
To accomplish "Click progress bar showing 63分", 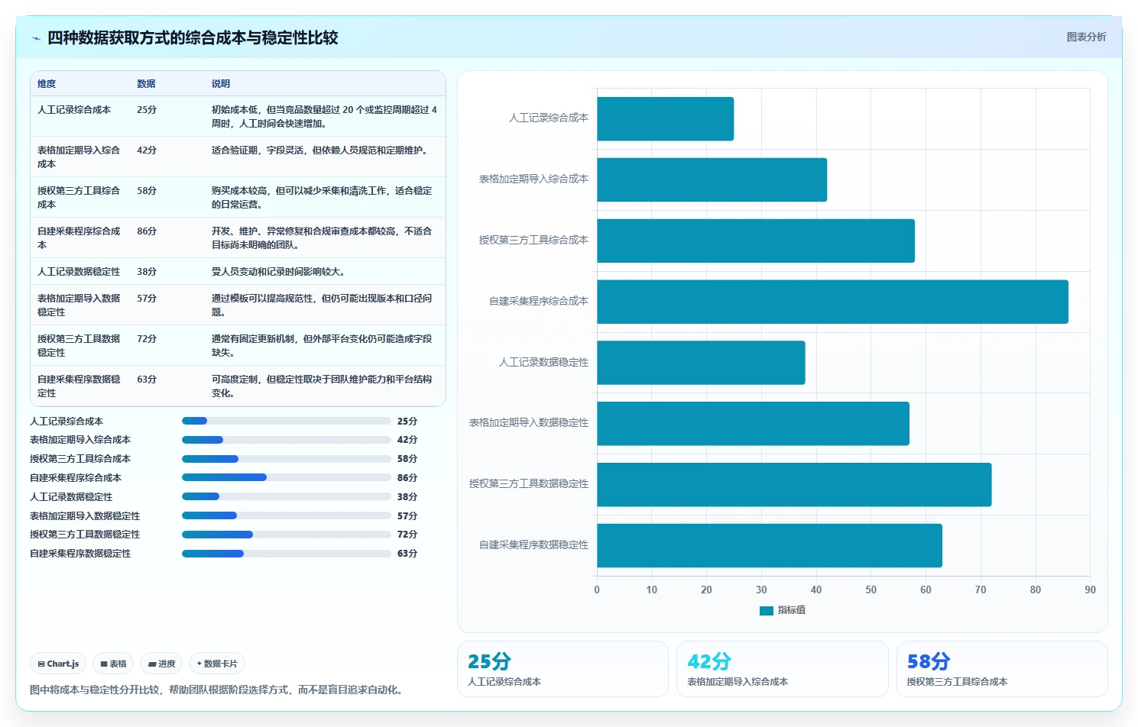I will (287, 554).
